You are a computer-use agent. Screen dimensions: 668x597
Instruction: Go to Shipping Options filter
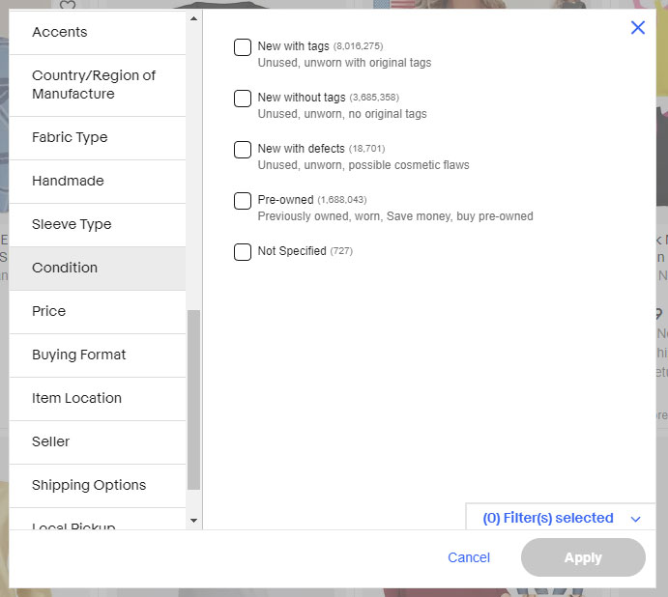point(98,485)
